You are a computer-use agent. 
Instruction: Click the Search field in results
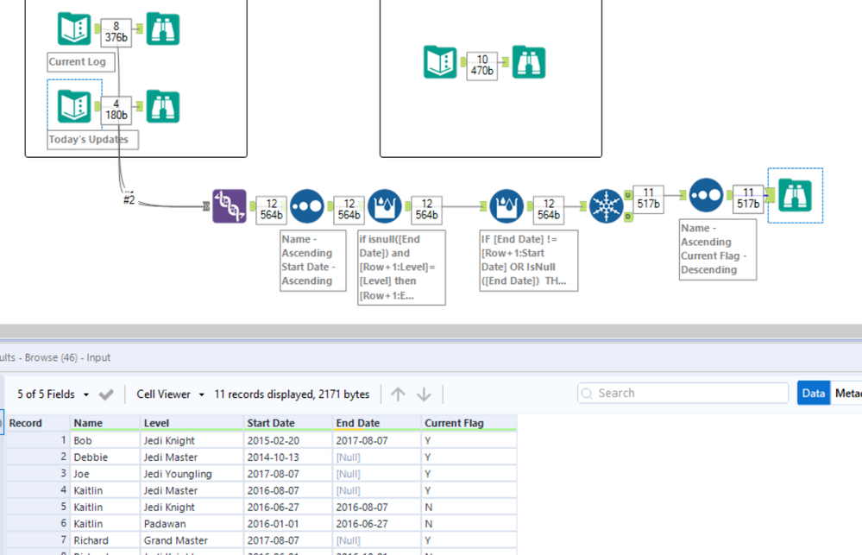click(682, 393)
